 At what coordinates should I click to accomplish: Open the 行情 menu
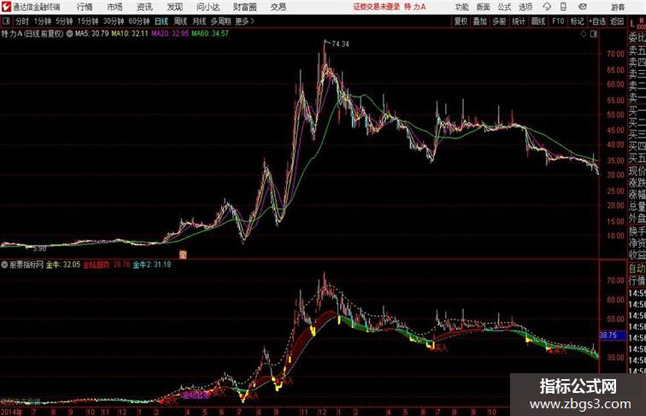pos(85,7)
